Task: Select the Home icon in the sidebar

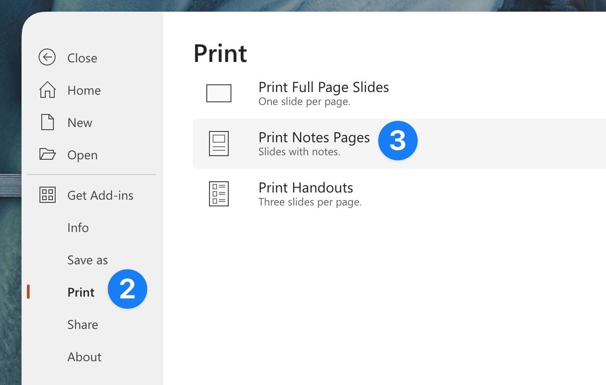Action: tap(47, 89)
